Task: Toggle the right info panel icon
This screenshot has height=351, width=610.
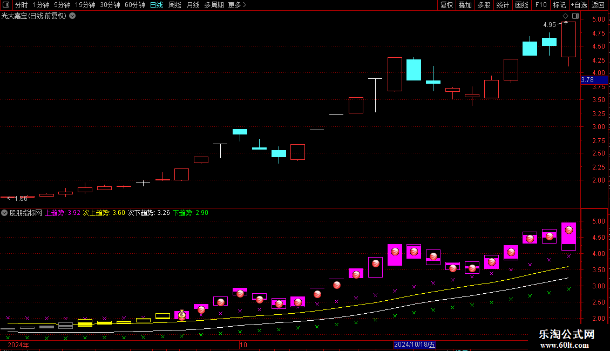Action: (x=575, y=16)
